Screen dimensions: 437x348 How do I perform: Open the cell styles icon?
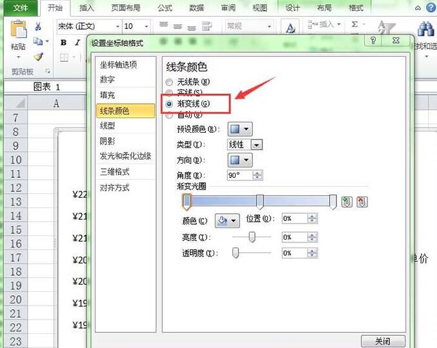[x=290, y=28]
